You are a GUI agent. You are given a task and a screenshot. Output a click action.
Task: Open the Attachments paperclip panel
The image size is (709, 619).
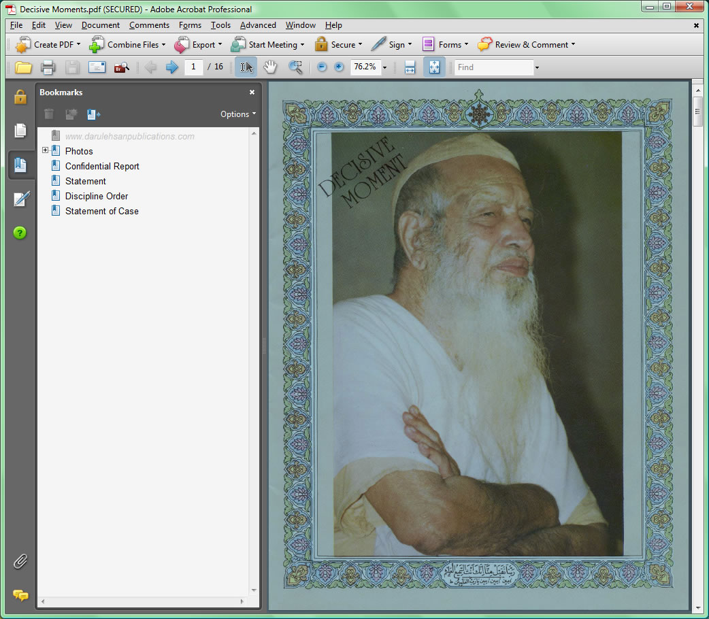[20, 561]
